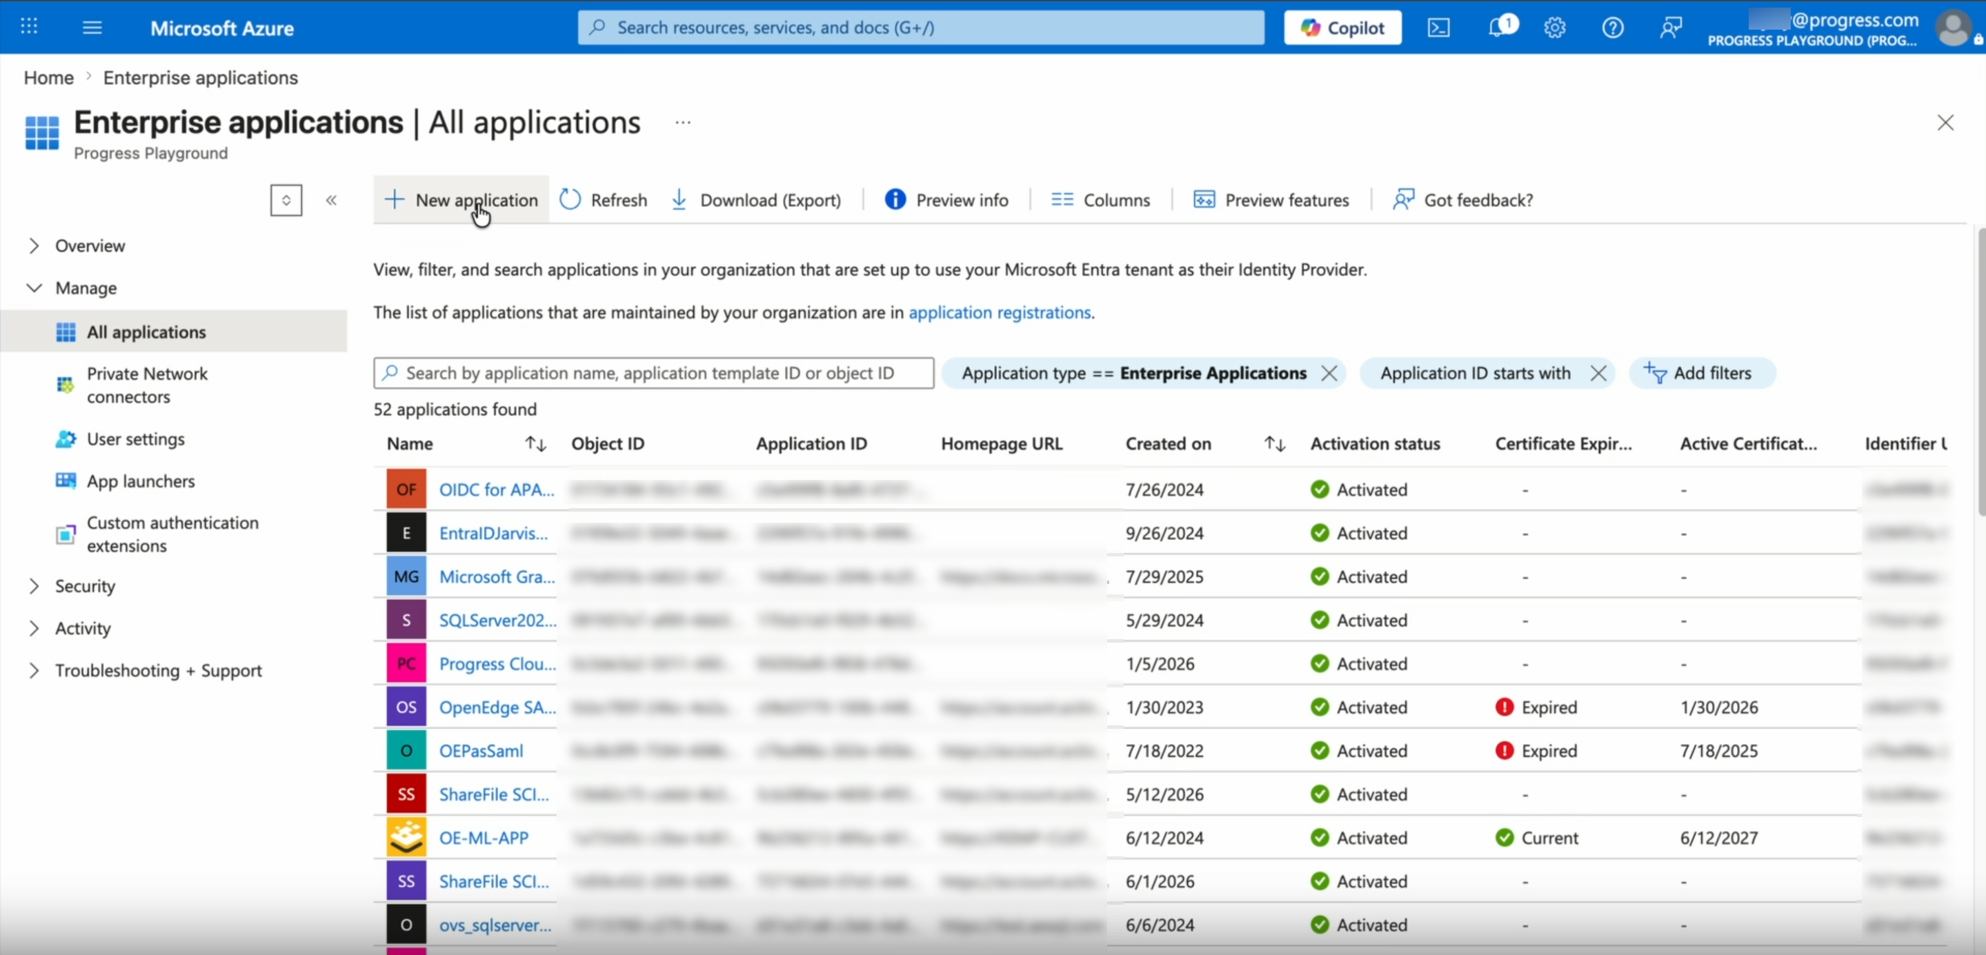The height and width of the screenshot is (955, 1986).
Task: Open the ellipsis more options beside title
Action: tap(683, 123)
